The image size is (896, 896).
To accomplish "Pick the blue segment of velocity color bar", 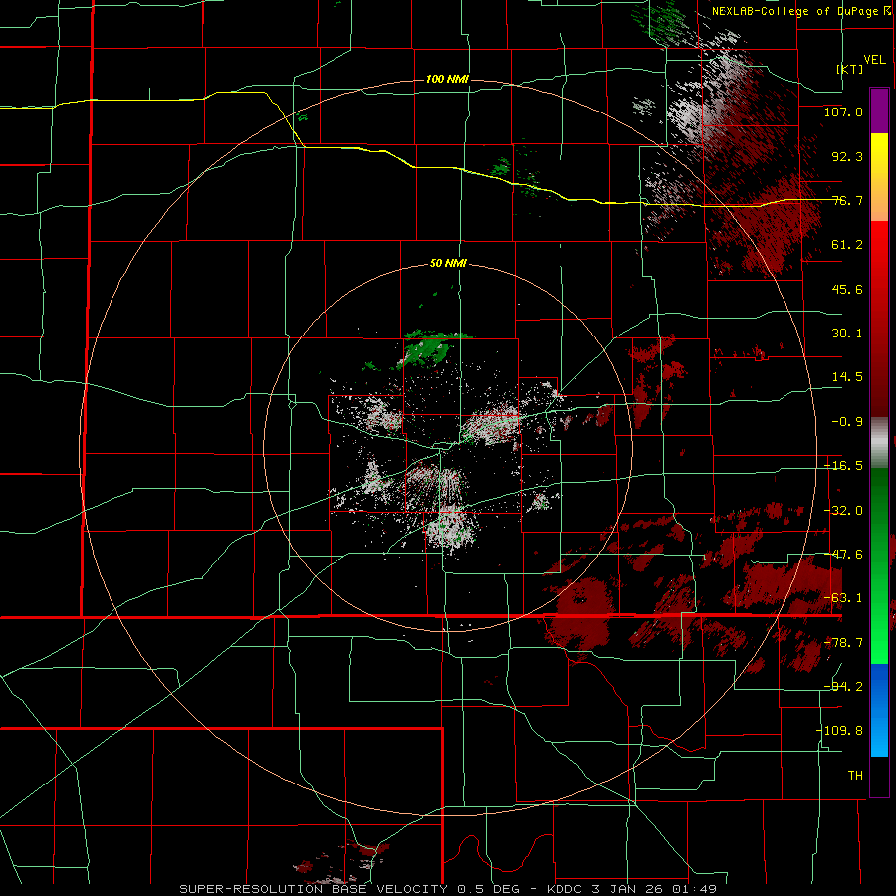I will tap(879, 710).
